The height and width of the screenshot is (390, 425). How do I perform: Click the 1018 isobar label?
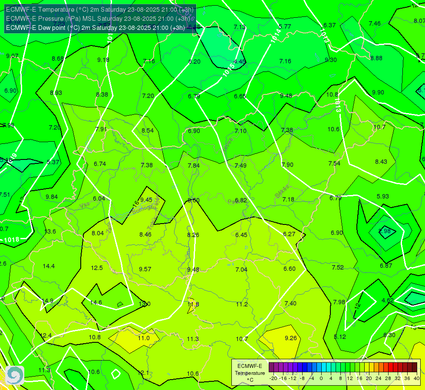[x=11, y=240]
